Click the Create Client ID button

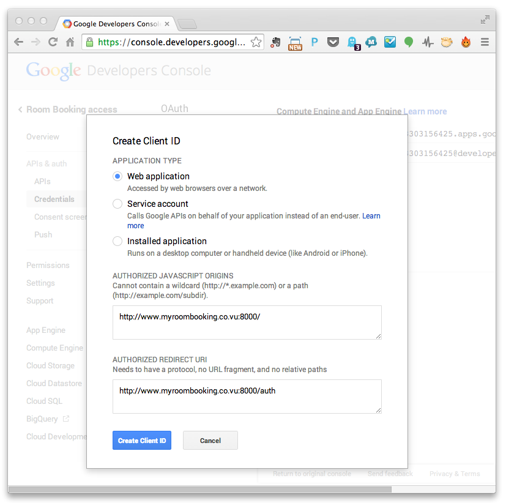142,440
